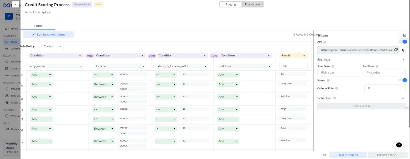Open row 1 emp_name Any dropdown
This screenshot has height=159, width=410.
pyautogui.click(x=41, y=75)
